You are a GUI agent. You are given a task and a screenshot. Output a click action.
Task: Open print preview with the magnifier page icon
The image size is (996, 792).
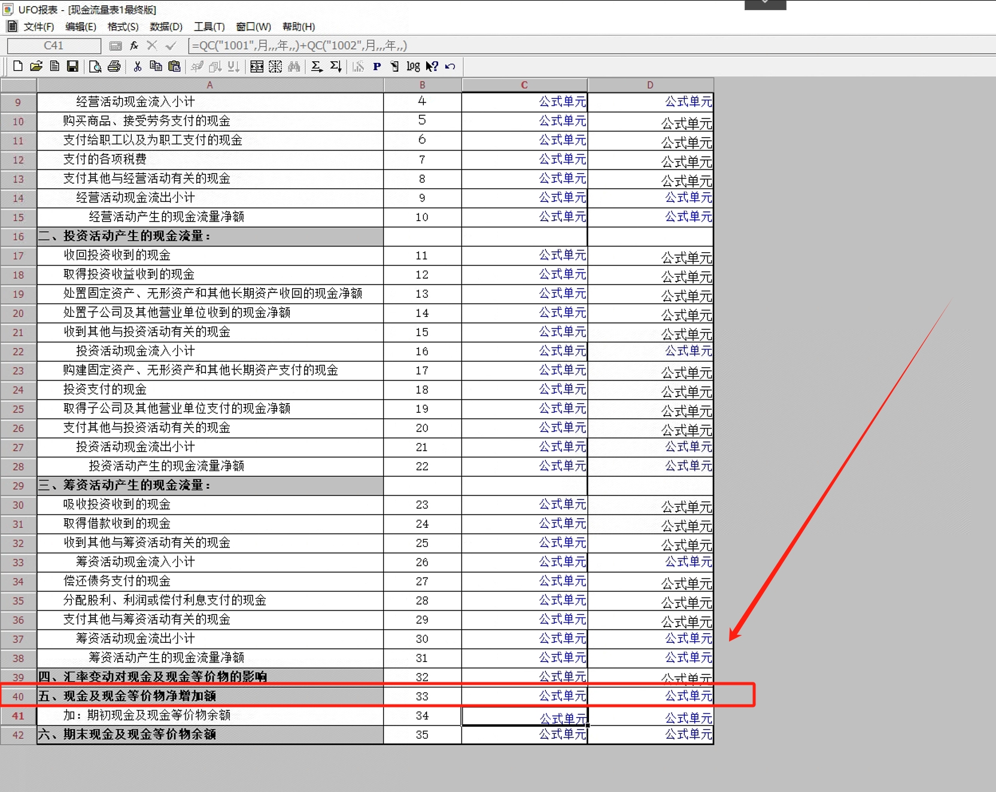point(95,66)
